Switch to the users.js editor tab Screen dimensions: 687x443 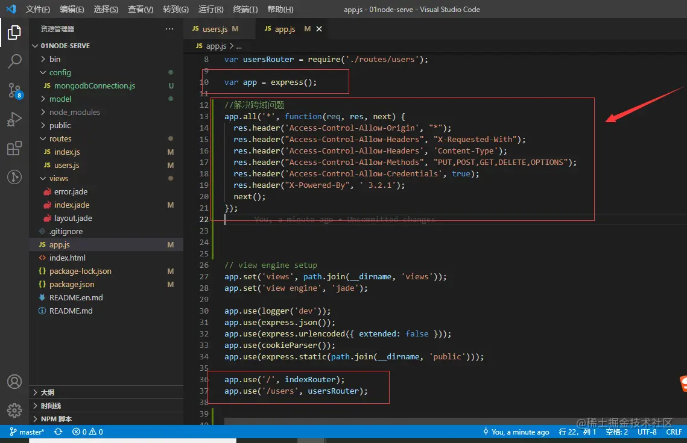[x=219, y=29]
